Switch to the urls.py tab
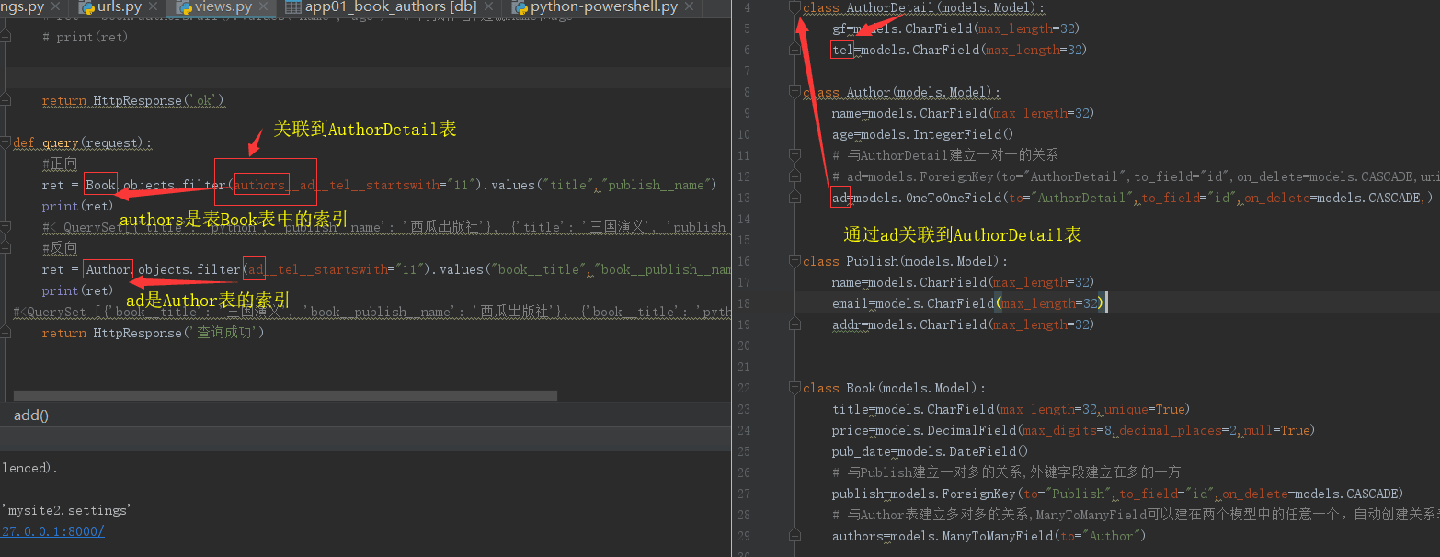 pyautogui.click(x=120, y=7)
